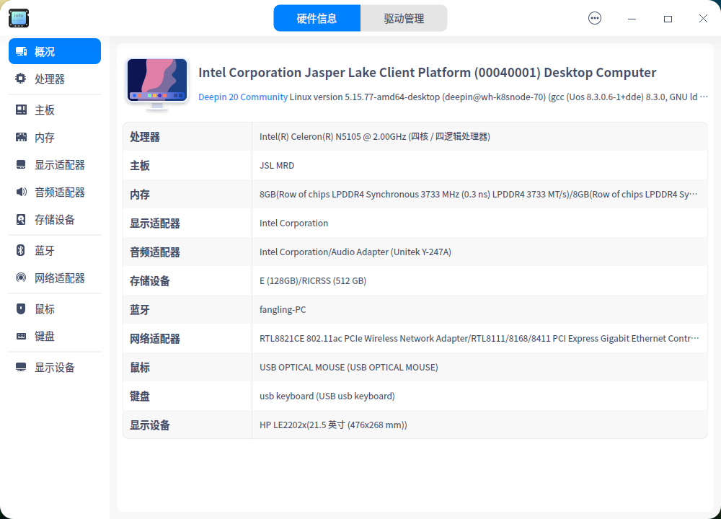The image size is (721, 519).
Task: Click the E (128GB)/RICRSS storage value
Action: 313,281
